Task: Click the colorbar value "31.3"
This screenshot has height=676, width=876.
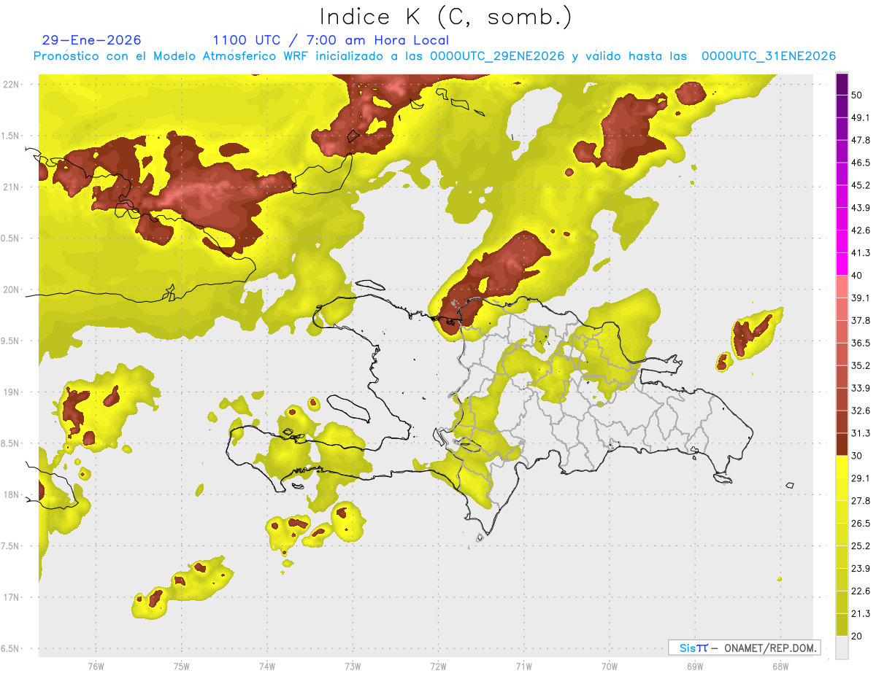Action: (x=861, y=433)
